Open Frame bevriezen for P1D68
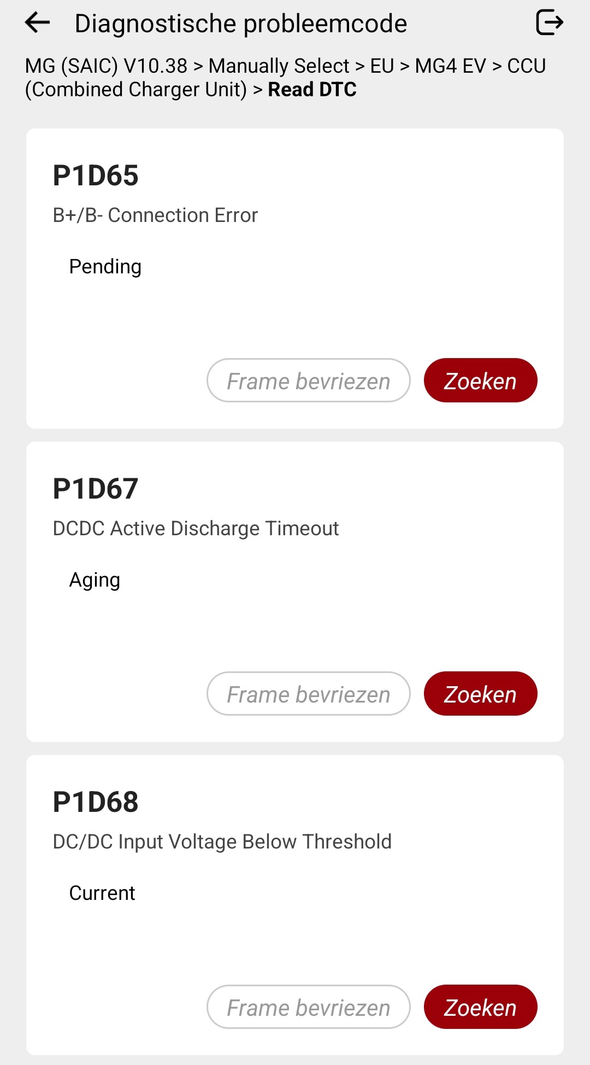The image size is (590, 1065). [x=308, y=1007]
